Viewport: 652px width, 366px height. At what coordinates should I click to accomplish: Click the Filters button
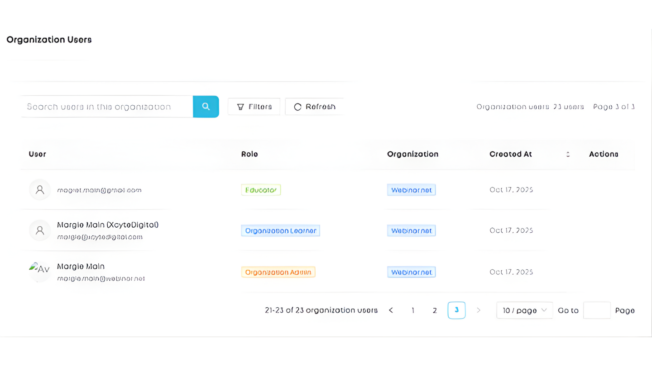254,107
